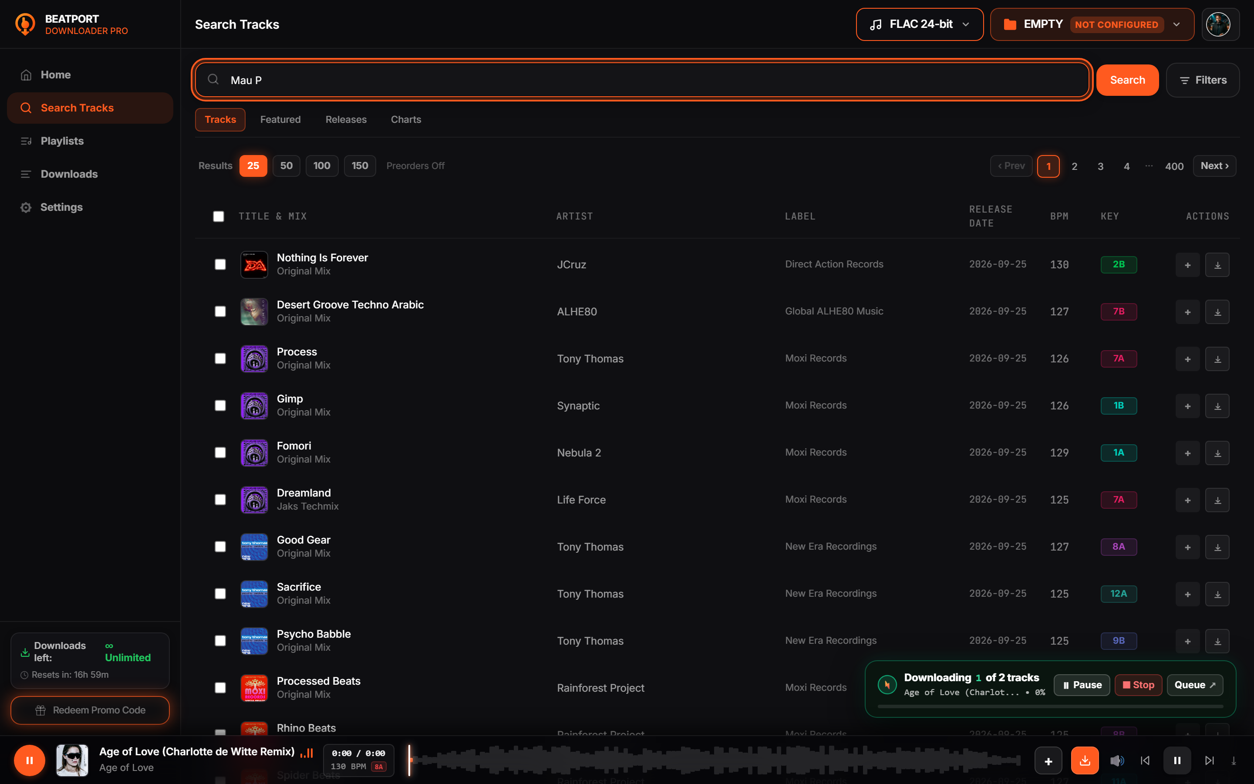
Task: Open the user profile avatar
Action: coord(1218,24)
